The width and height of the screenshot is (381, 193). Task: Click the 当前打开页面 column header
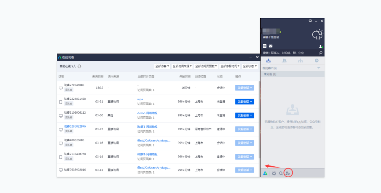point(146,76)
